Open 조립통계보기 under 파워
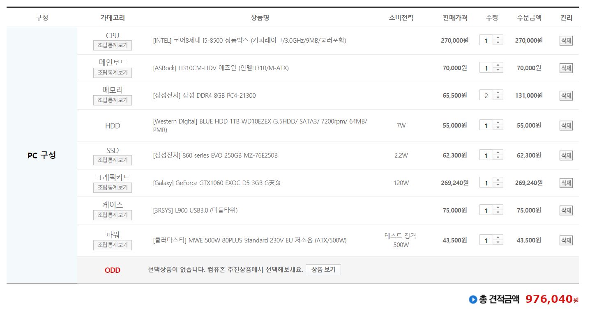 pos(113,245)
